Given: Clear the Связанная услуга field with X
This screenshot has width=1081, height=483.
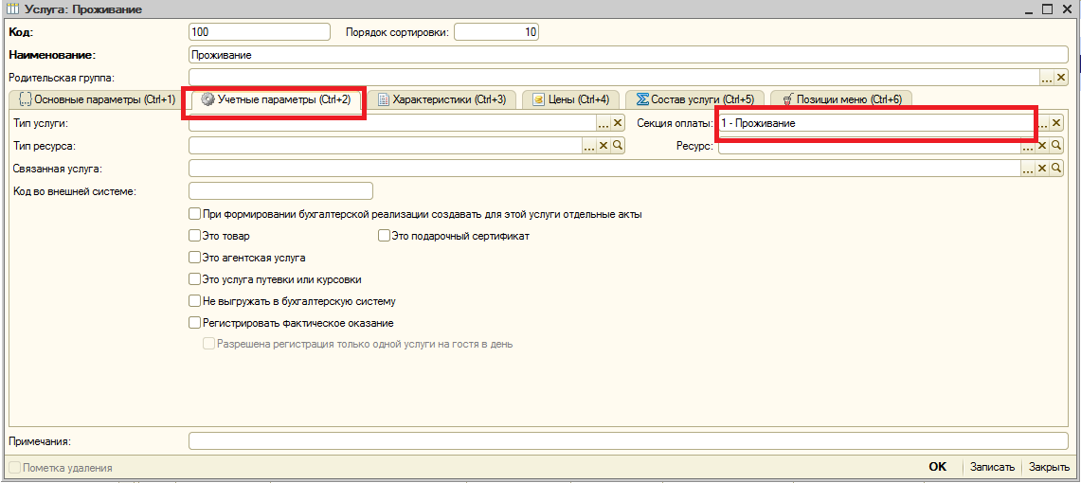Looking at the screenshot, I should pyautogui.click(x=1042, y=169).
